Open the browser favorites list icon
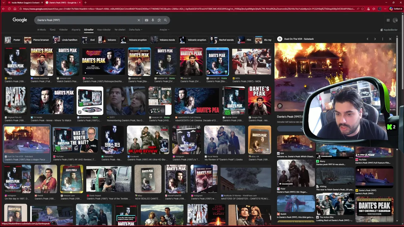 click(x=373, y=9)
